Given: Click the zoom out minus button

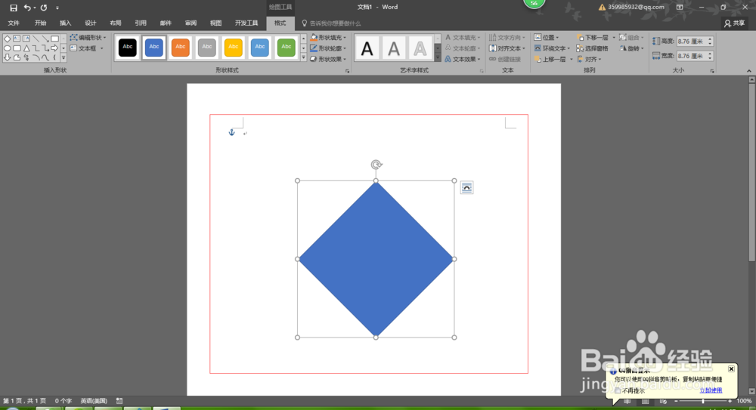Looking at the screenshot, I should point(676,401).
